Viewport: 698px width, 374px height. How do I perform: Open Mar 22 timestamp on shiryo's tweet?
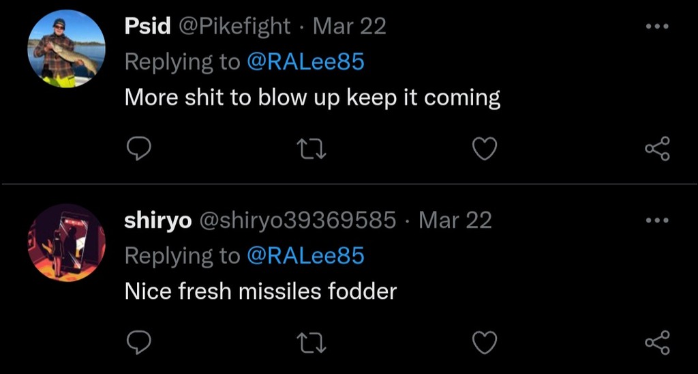tap(455, 220)
